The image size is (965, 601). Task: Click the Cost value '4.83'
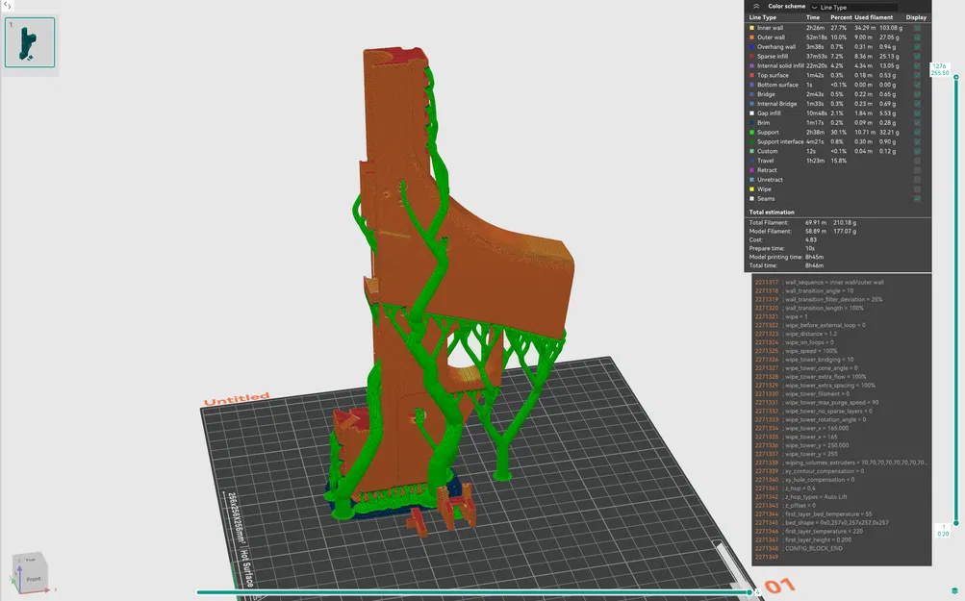(810, 239)
